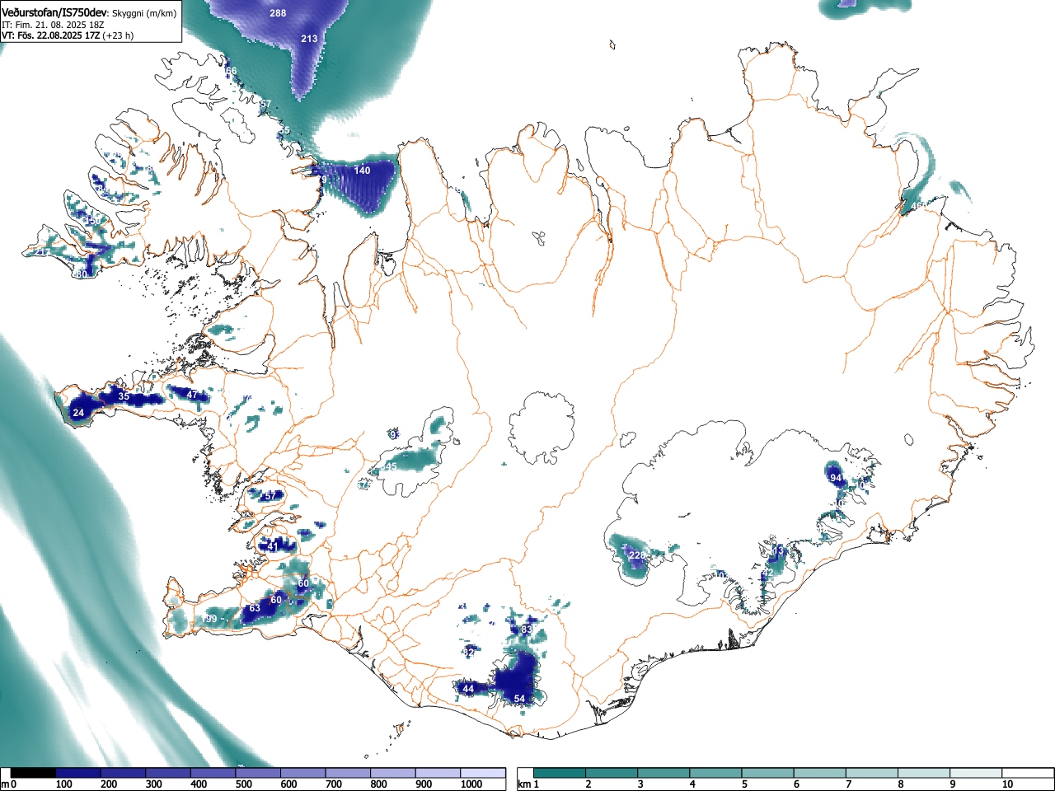Pick the 3–4 km teal legend band
Viewport: 1055px width, 791px height.
point(664,773)
